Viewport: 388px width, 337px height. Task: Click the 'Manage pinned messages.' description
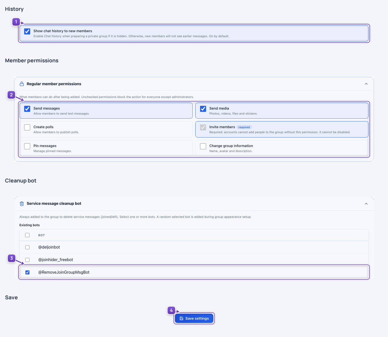click(x=53, y=151)
